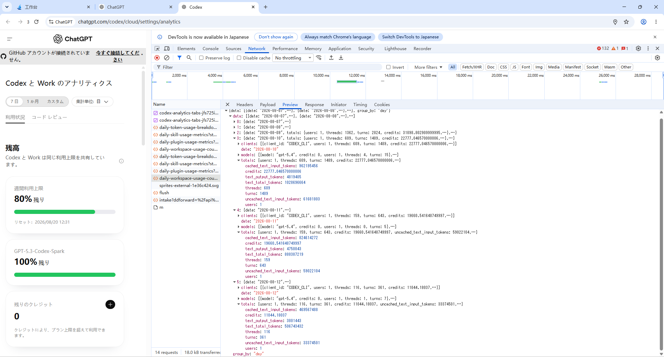Select the Socket type filter
664x357 pixels.
pos(592,67)
